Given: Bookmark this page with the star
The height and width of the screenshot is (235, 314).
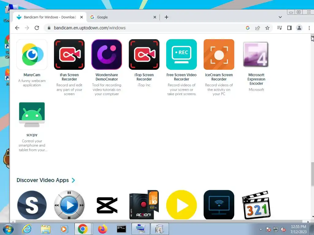Looking at the screenshot, I should click(267, 28).
